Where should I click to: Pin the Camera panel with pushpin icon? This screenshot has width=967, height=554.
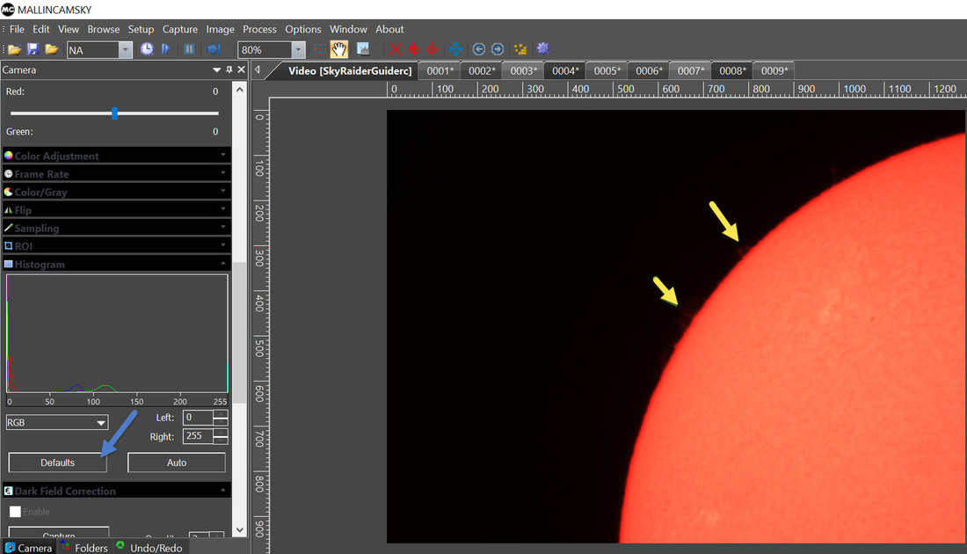click(x=229, y=69)
